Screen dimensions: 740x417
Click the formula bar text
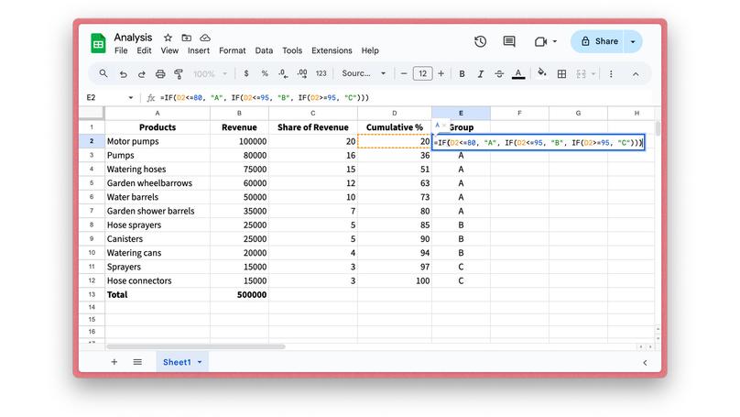(x=265, y=98)
